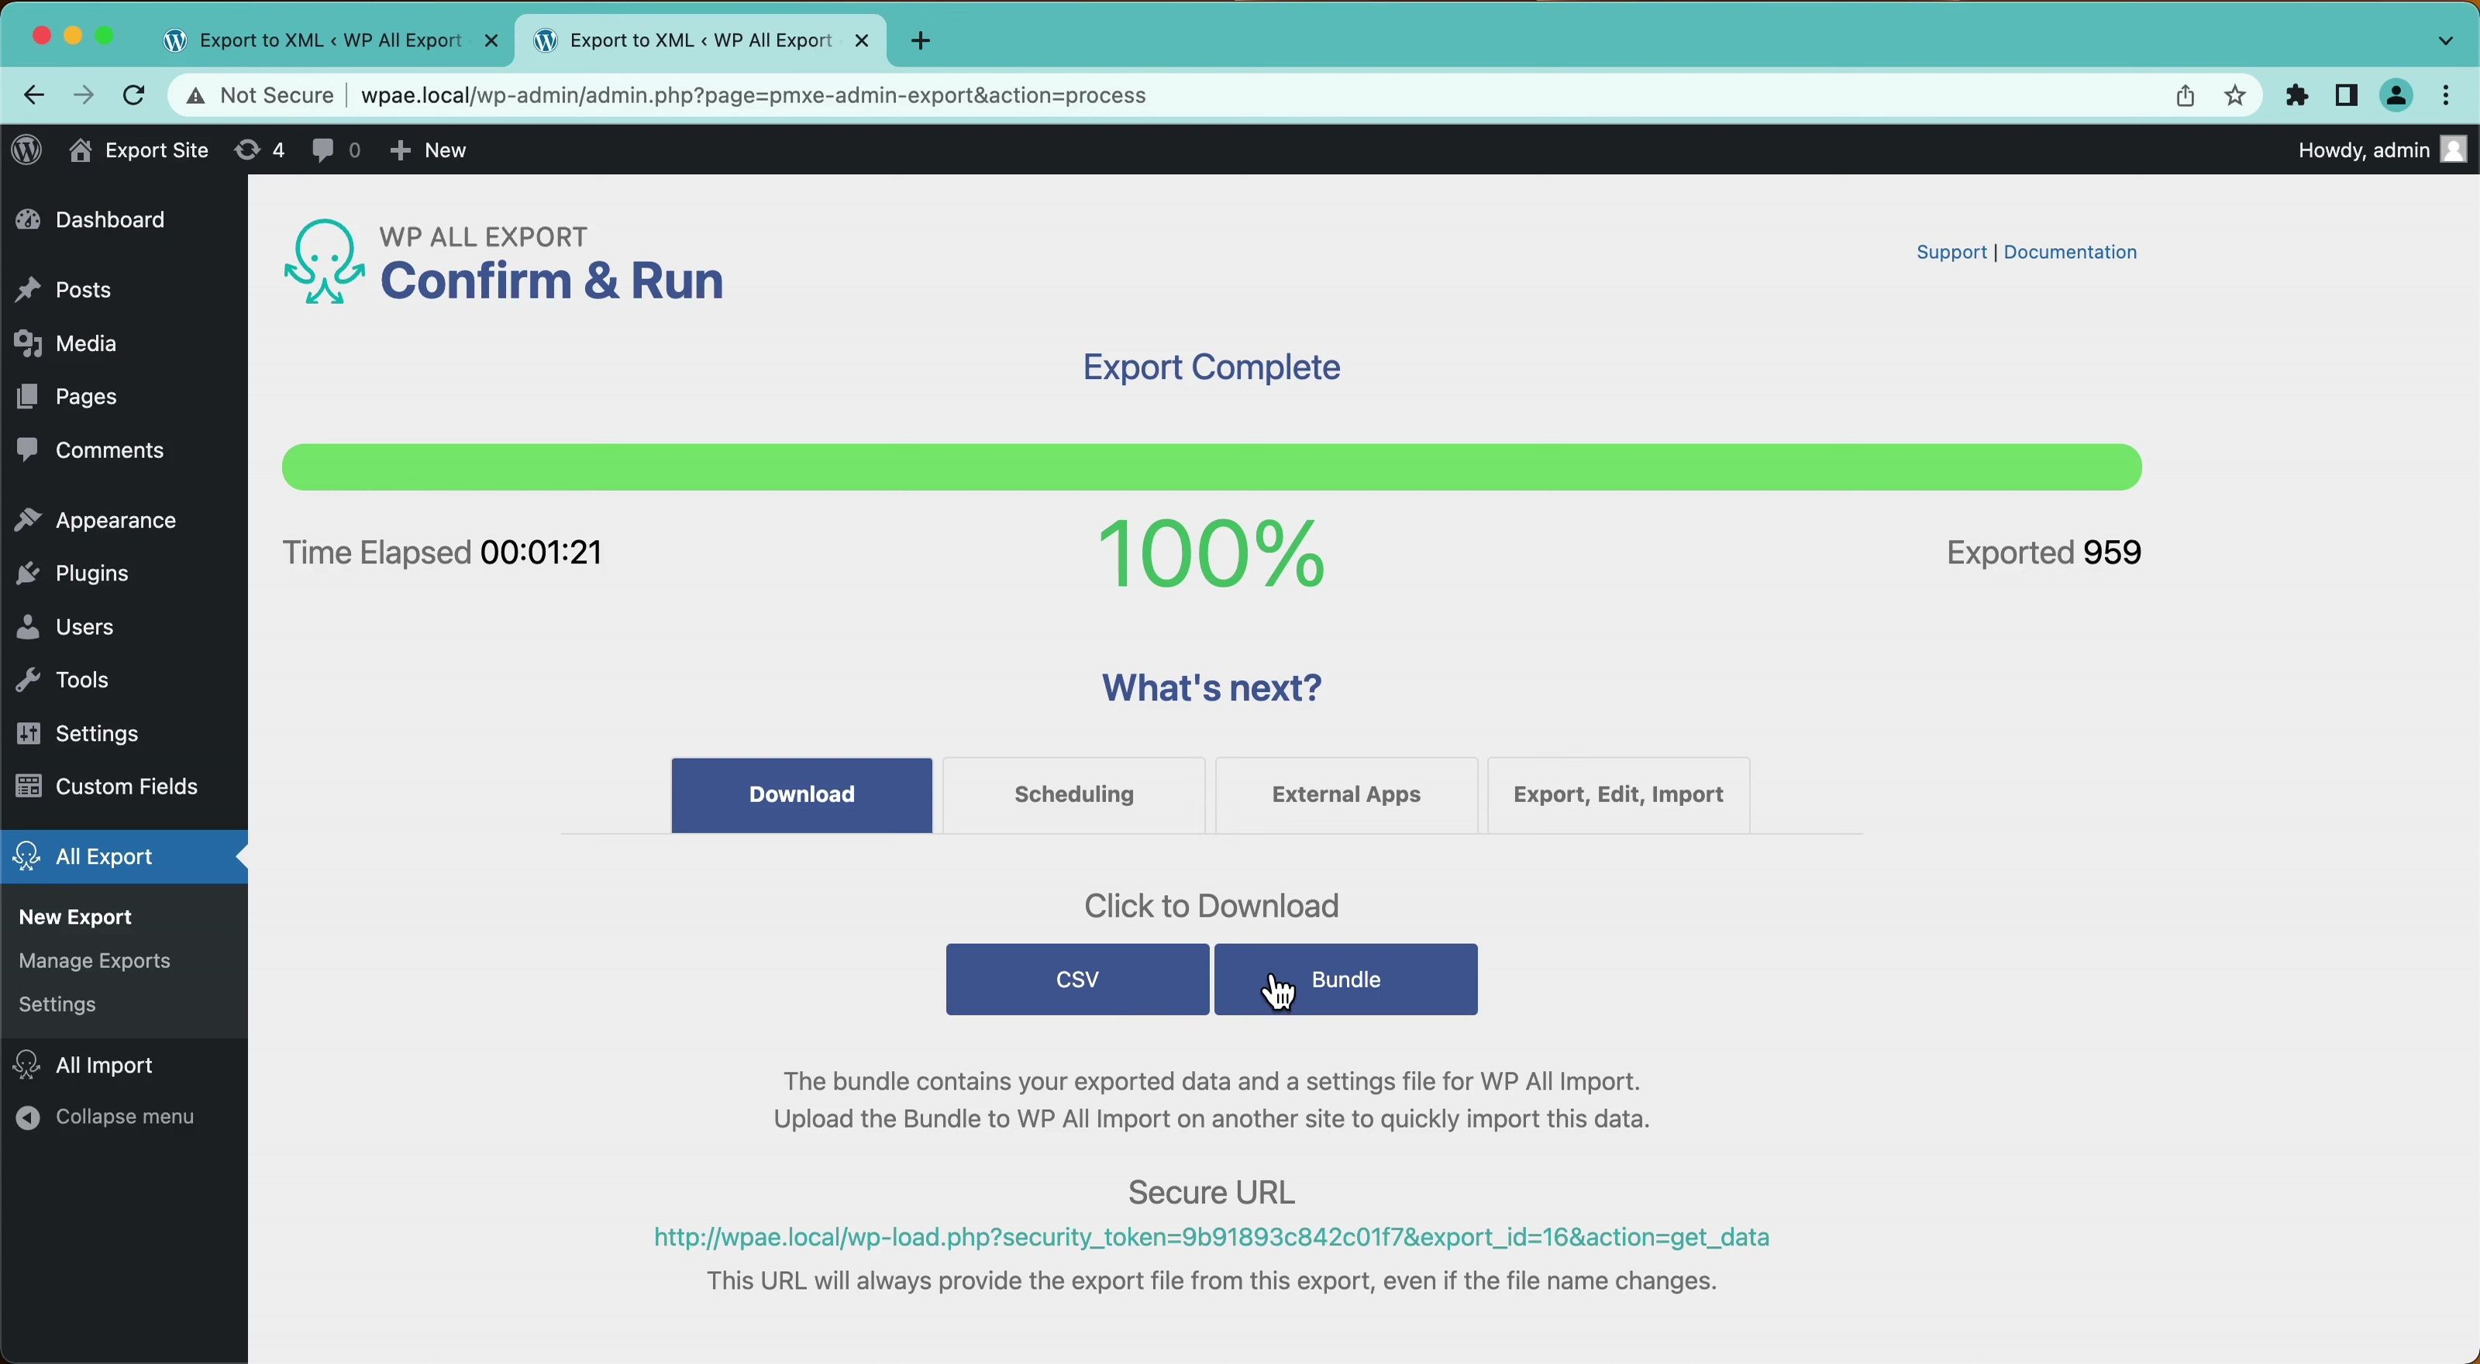Go forward in browser history
This screenshot has height=1364, width=2480.
point(84,95)
